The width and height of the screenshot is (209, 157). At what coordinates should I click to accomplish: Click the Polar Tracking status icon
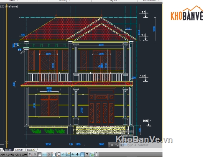click(49, 154)
